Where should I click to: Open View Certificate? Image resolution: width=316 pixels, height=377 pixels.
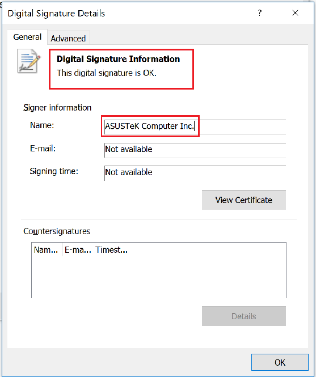(x=244, y=200)
